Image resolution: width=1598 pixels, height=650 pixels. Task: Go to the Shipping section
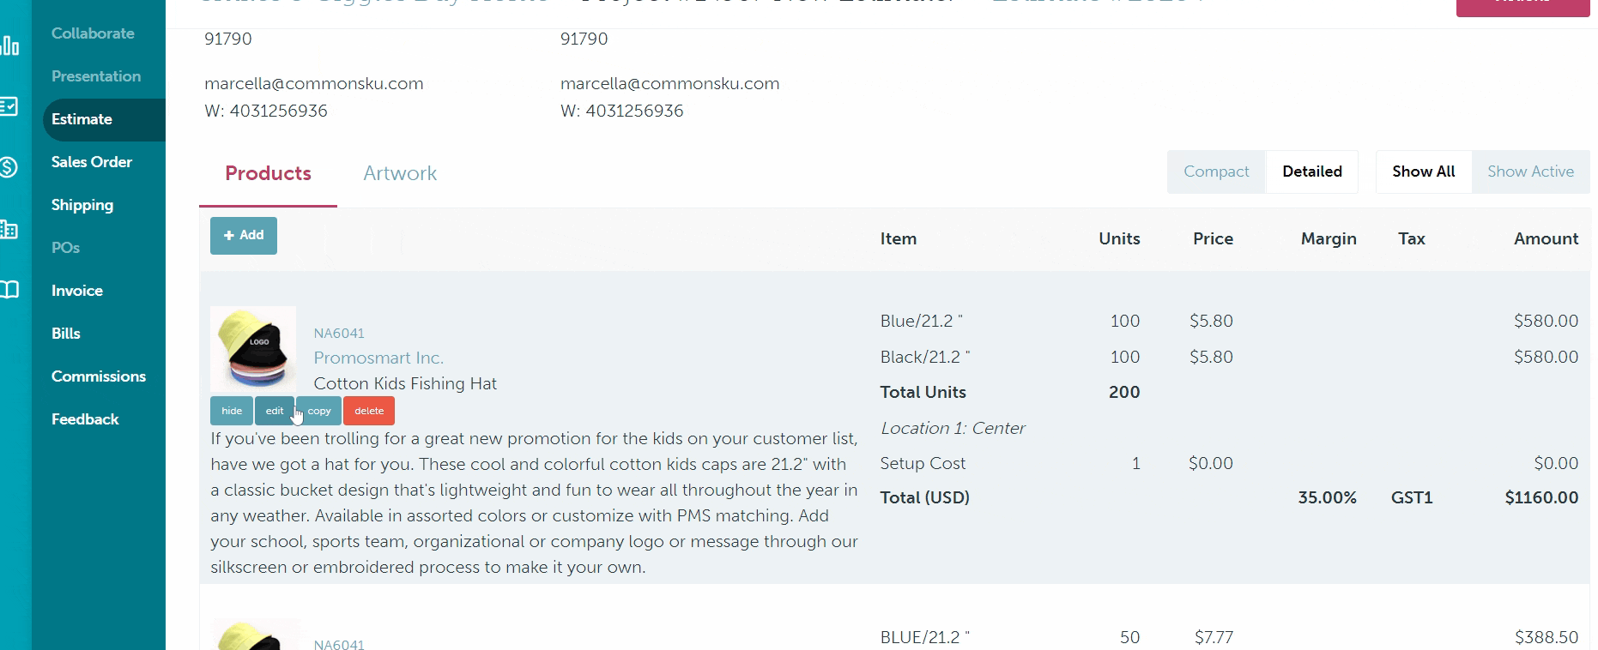click(x=82, y=205)
